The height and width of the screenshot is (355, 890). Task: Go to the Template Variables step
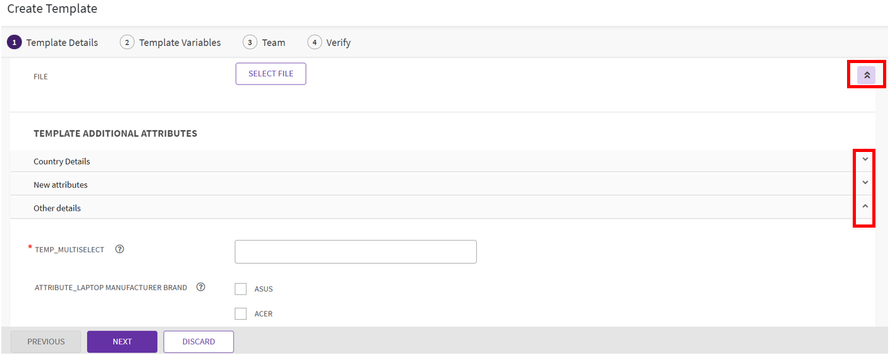click(x=180, y=43)
